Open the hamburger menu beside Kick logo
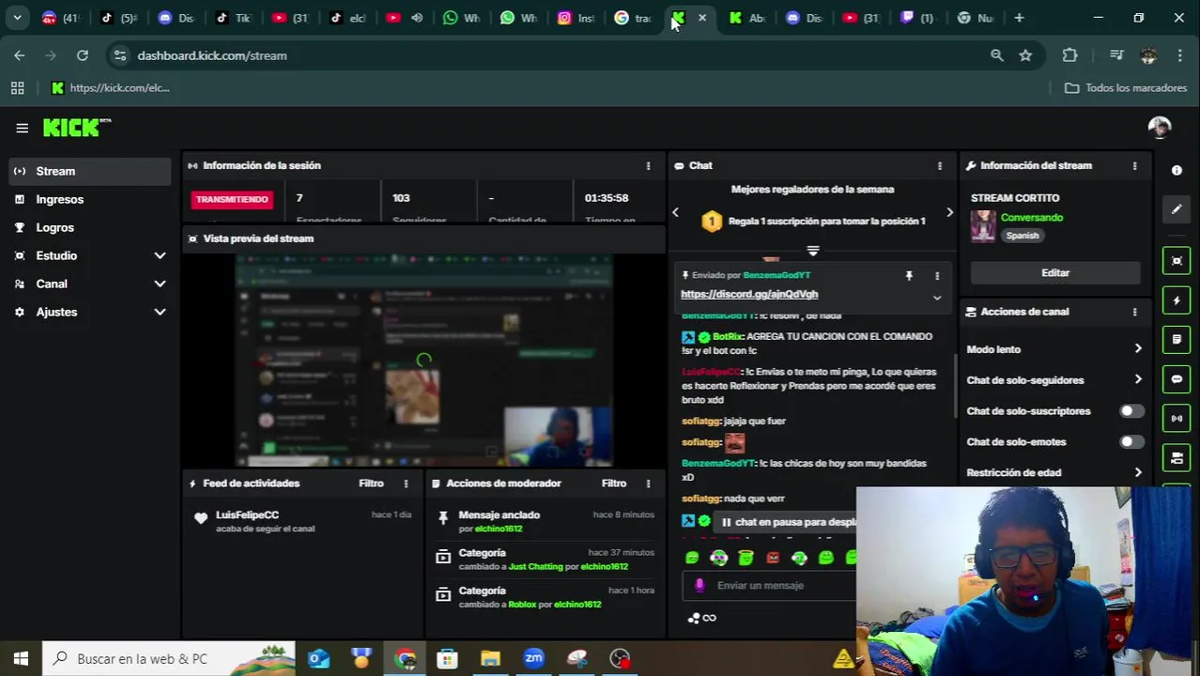Screen dimensions: 1200x676 (22, 128)
